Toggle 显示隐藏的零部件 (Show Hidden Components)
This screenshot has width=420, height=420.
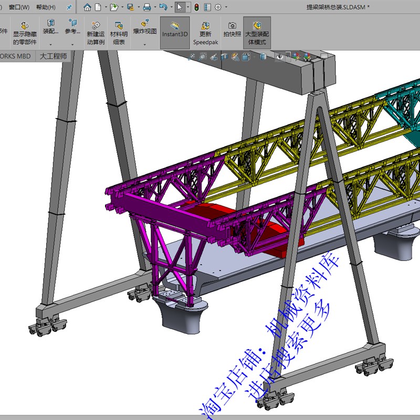[x=25, y=31]
